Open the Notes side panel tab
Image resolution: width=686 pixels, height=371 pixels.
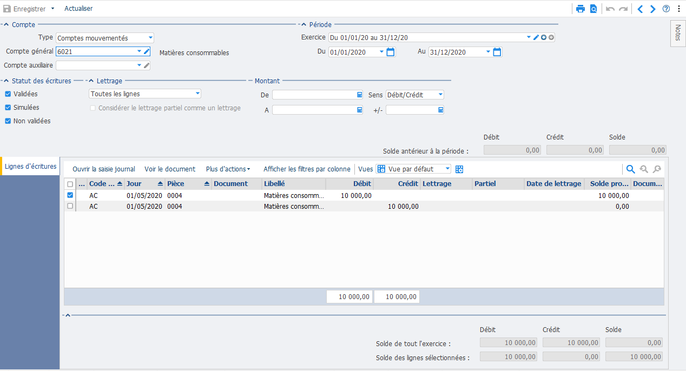pos(677,33)
